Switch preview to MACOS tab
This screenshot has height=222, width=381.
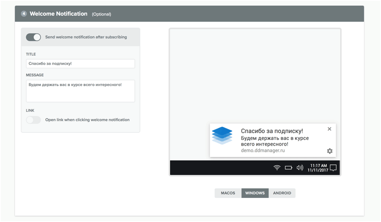228,193
